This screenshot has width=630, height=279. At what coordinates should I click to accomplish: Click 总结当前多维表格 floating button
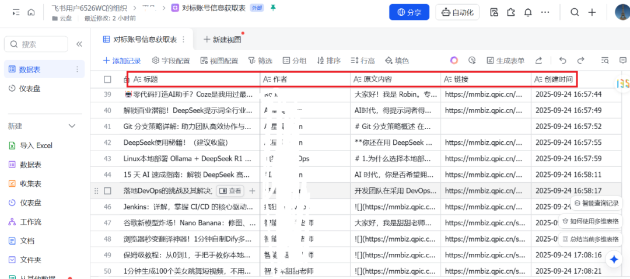coord(590,239)
